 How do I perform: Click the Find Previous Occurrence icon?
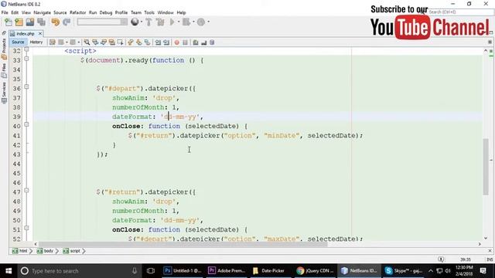[95, 42]
